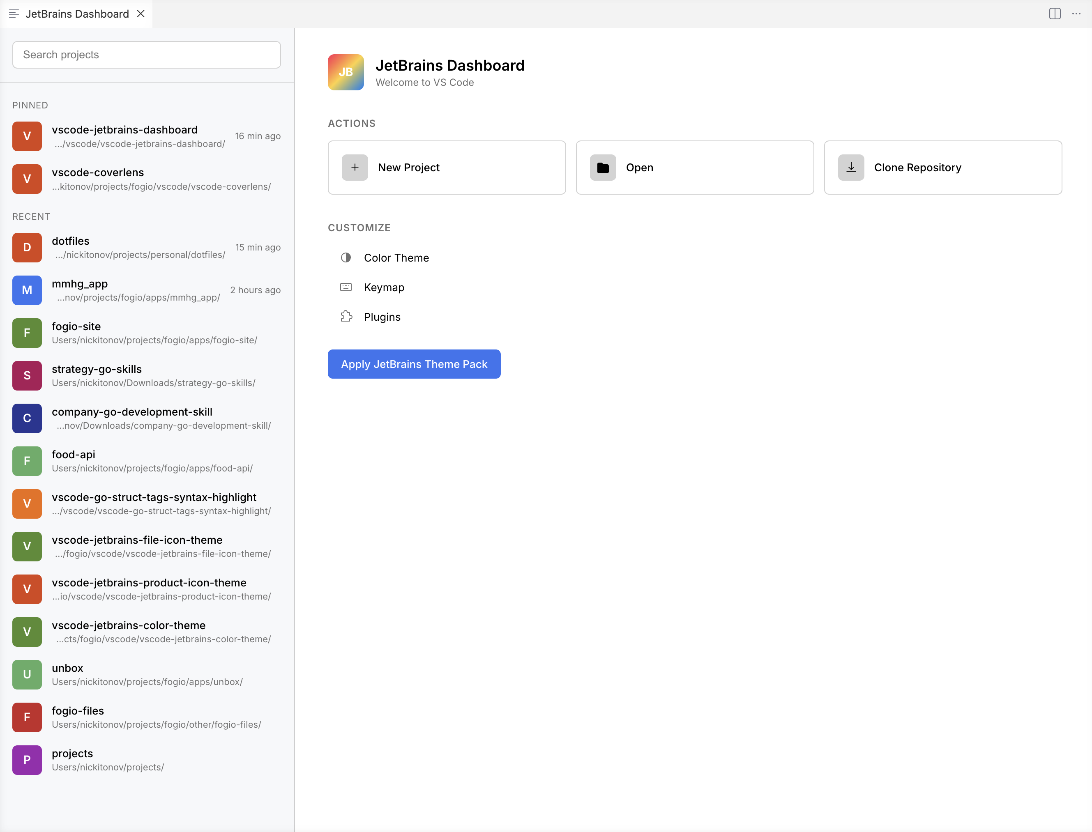Click the green F avatar of fogio-site
Viewport: 1092px width, 832px height.
[27, 333]
